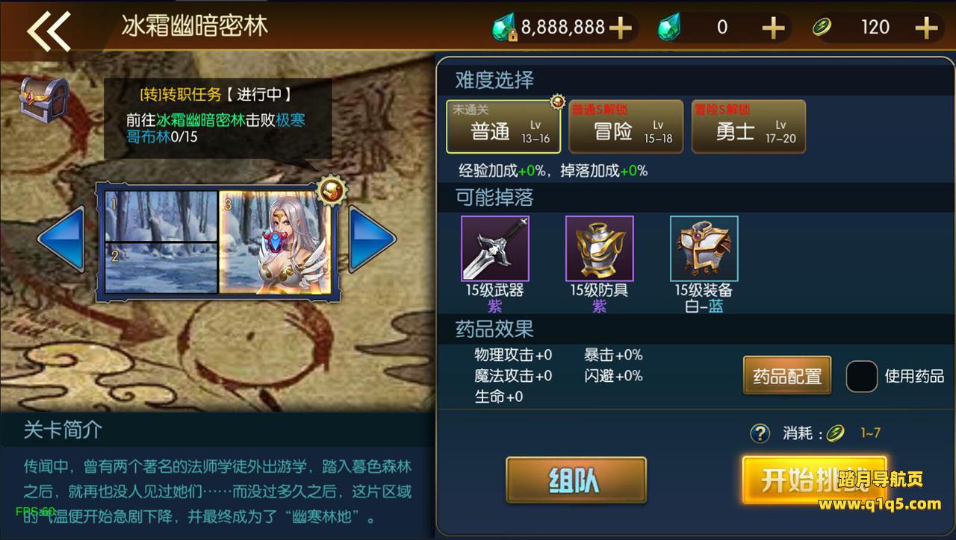View the 15级装备 white-blue gear drop
Image resolution: width=956 pixels, height=540 pixels.
704,248
